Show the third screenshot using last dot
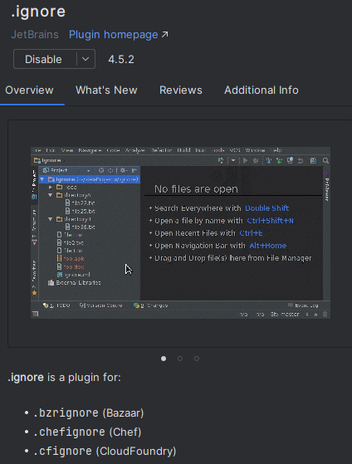Screen dimensions: 352x464 197,359
